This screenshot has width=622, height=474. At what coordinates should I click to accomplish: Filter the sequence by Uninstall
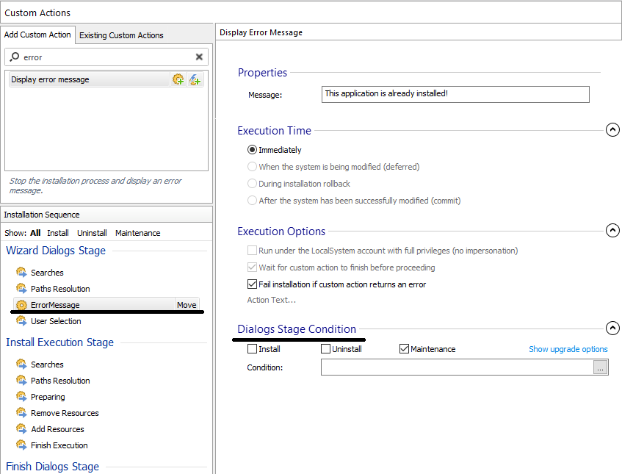point(92,233)
